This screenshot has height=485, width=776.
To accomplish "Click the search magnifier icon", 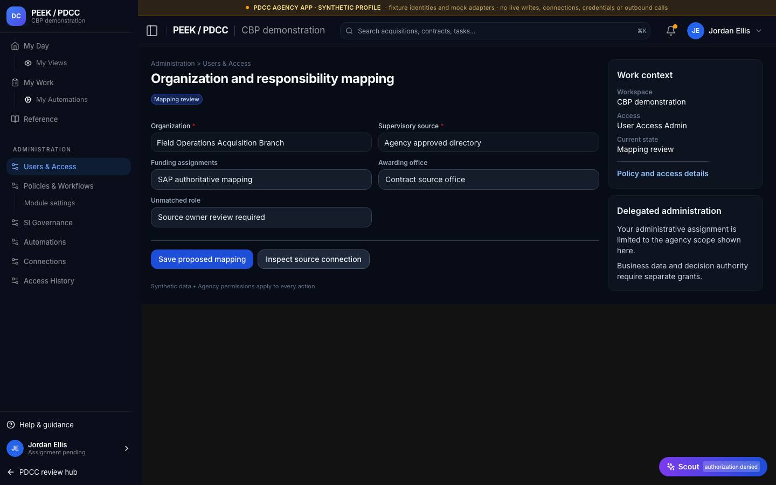I will pyautogui.click(x=349, y=31).
